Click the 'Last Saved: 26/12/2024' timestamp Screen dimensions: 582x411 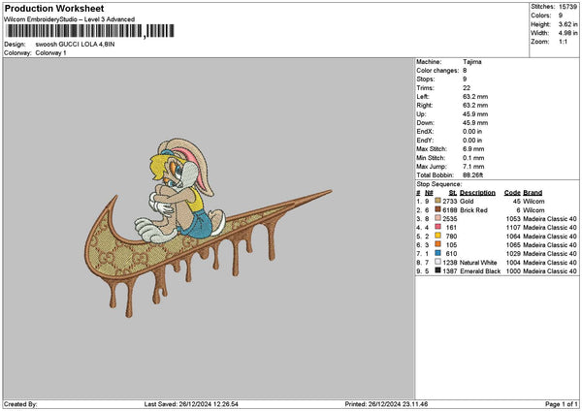(x=191, y=404)
